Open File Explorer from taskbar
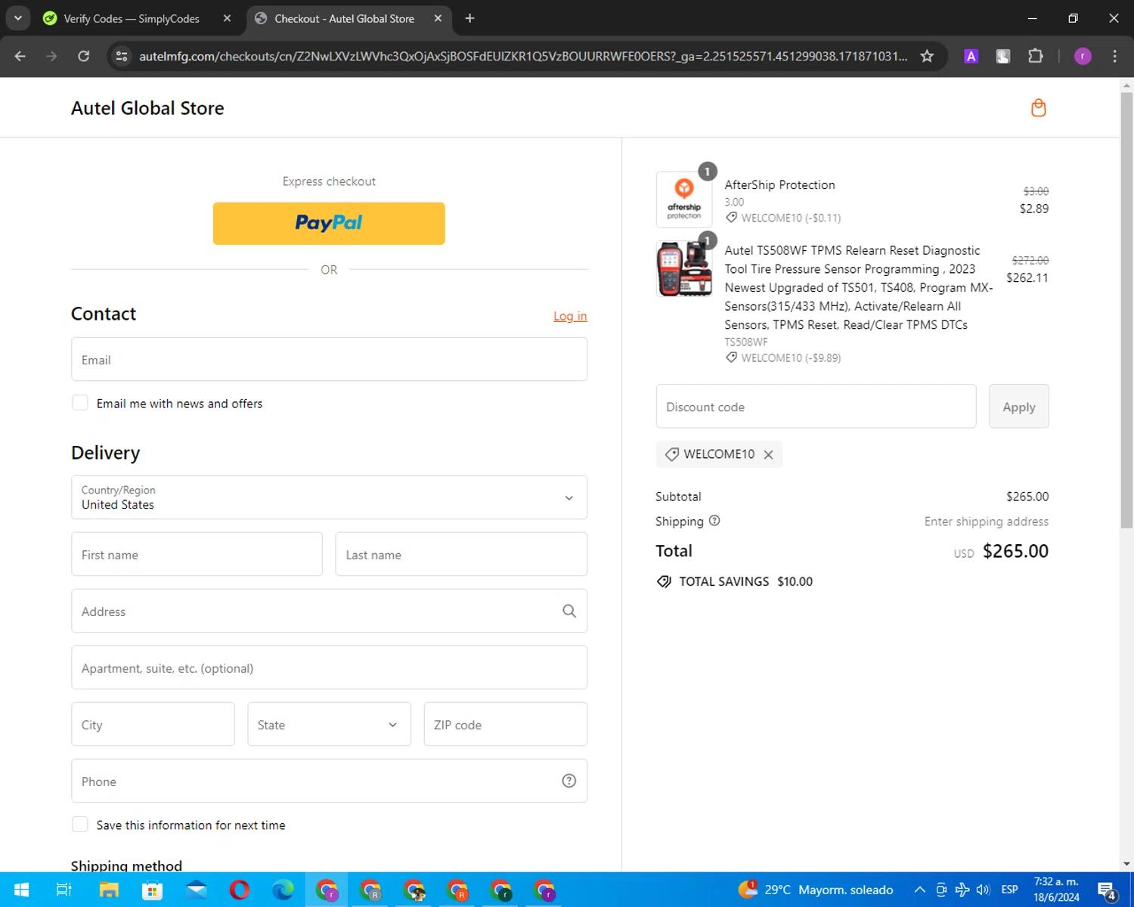1134x907 pixels. pos(109,890)
